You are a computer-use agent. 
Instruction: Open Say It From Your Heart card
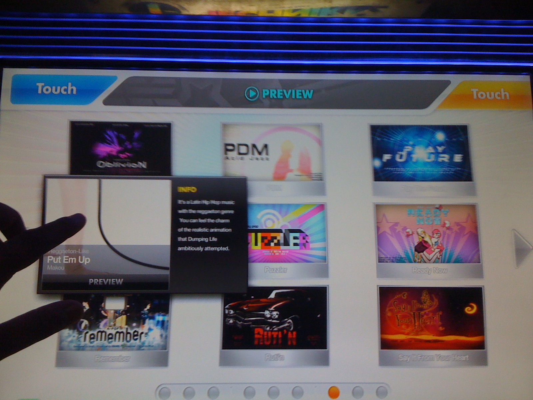pyautogui.click(x=432, y=325)
